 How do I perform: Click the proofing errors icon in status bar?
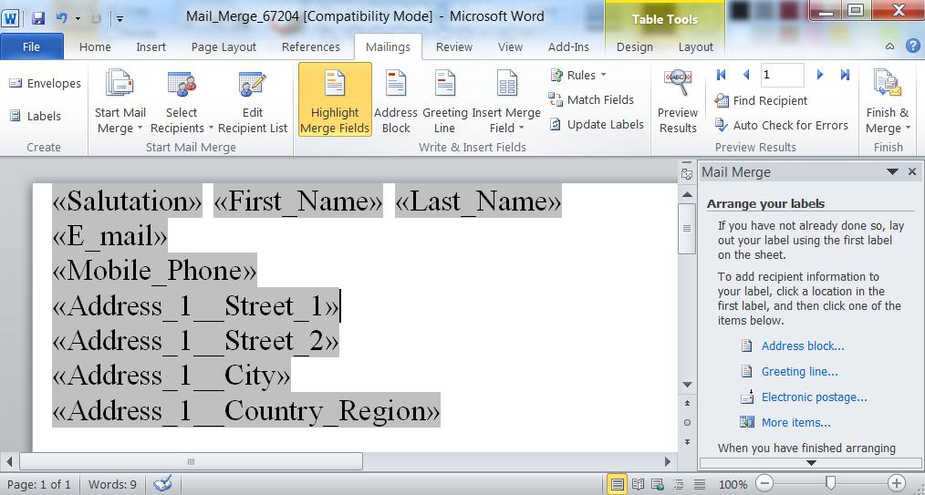point(162,484)
